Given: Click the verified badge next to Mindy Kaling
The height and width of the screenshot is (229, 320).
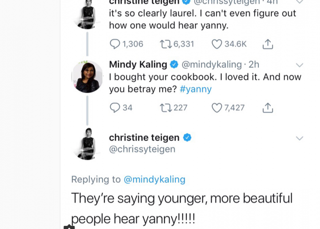Looking at the screenshot, I should [174, 64].
